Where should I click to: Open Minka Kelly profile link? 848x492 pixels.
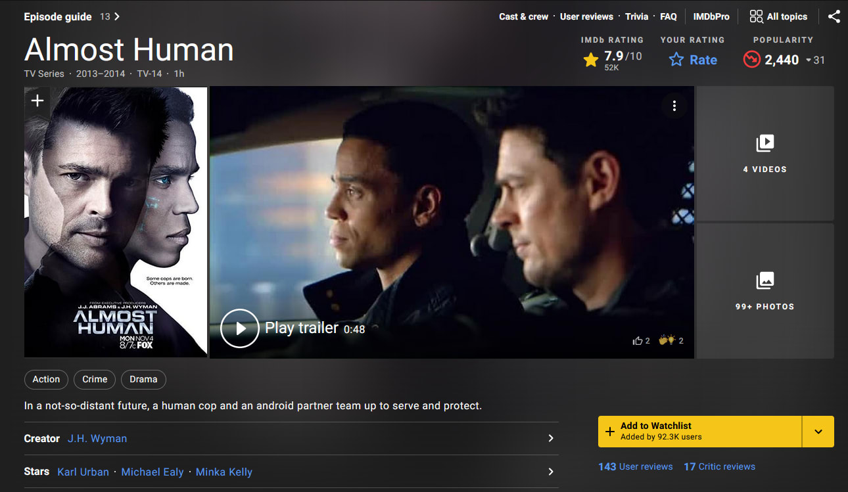tap(224, 472)
